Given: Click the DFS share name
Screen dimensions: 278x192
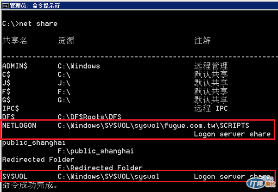Looking at the screenshot, I should (x=8, y=117).
